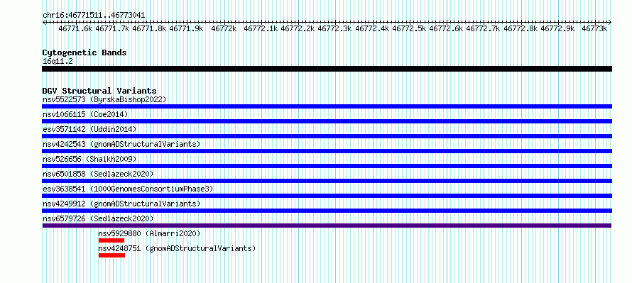
Task: Select the blue bar under nsv6501858
Action: [327, 181]
